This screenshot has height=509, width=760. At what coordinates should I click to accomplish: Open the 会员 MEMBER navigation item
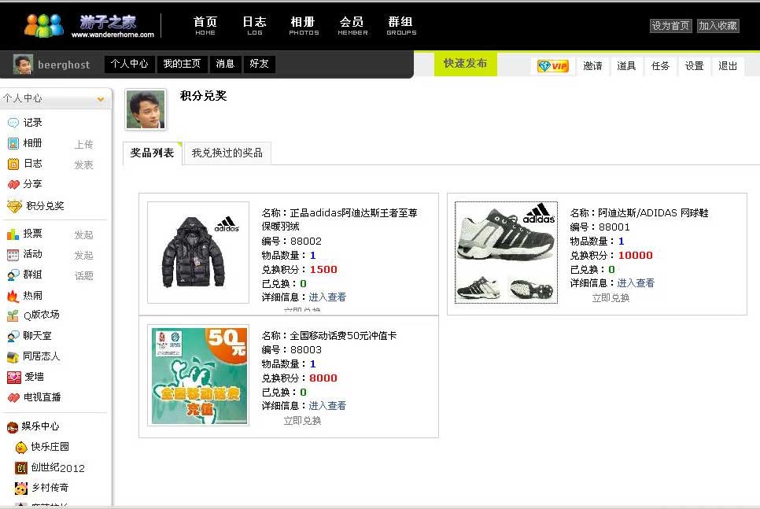coord(352,26)
